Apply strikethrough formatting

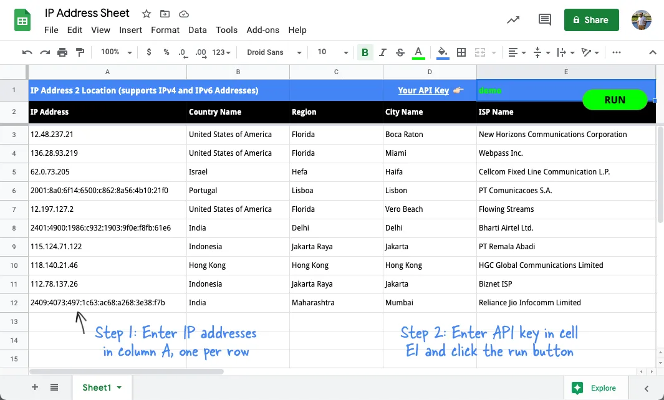400,52
